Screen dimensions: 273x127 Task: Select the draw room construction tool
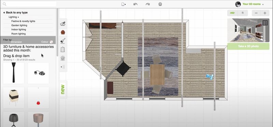tap(63, 24)
